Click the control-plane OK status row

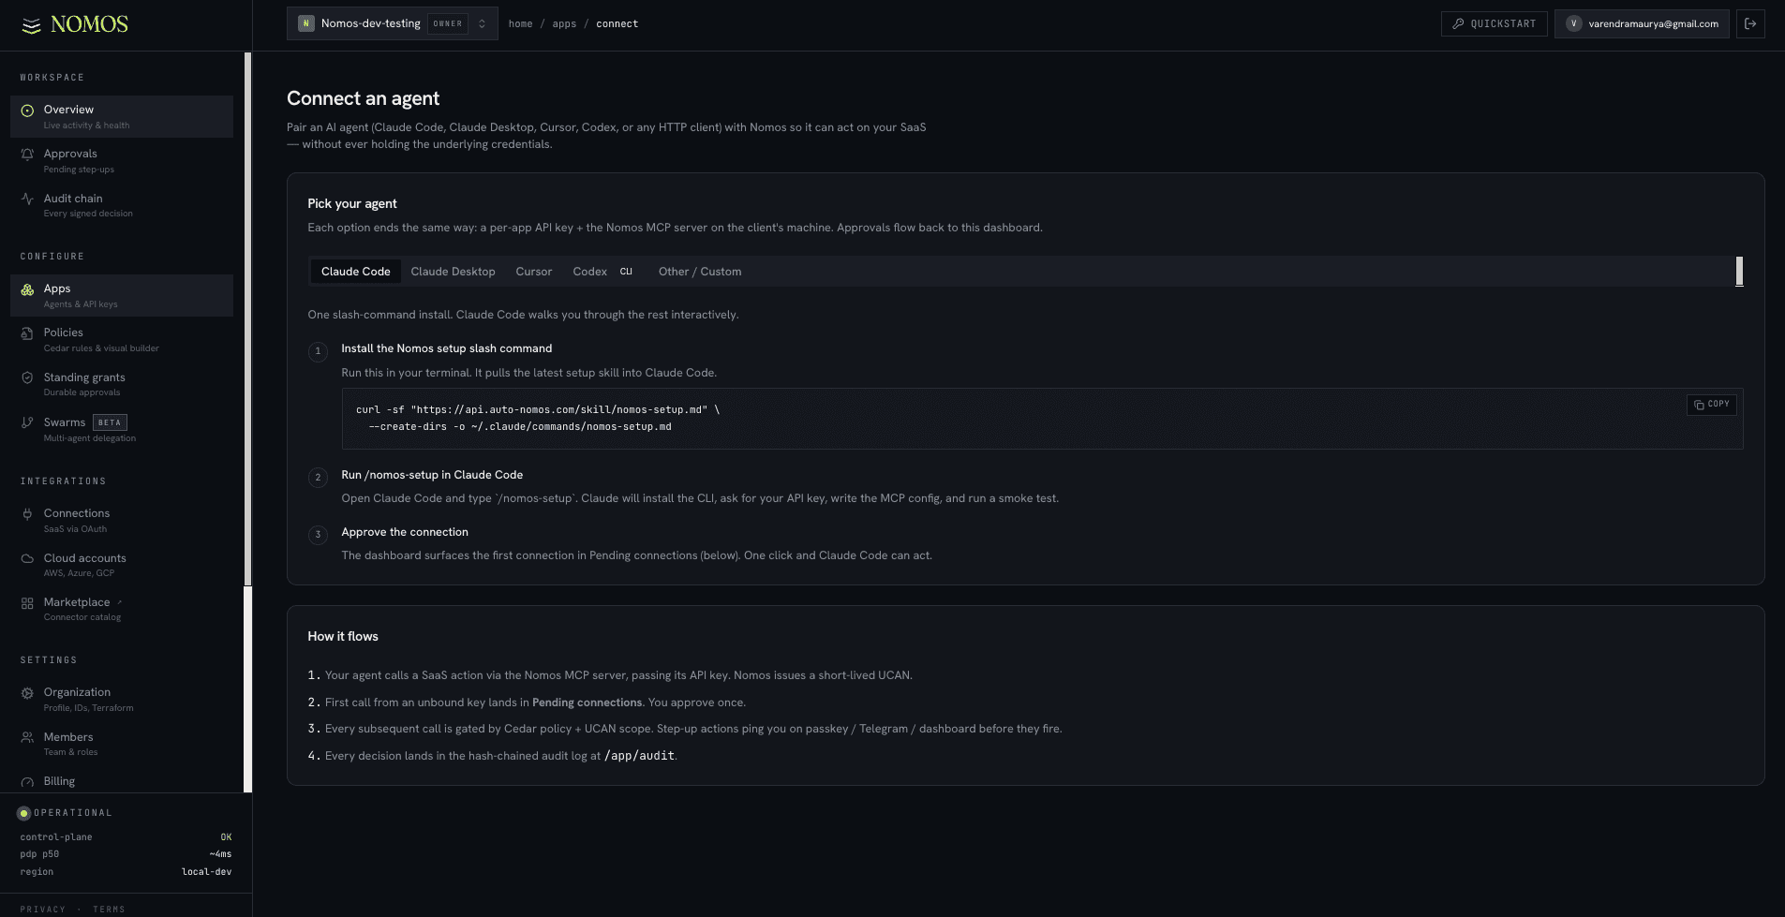pos(126,837)
